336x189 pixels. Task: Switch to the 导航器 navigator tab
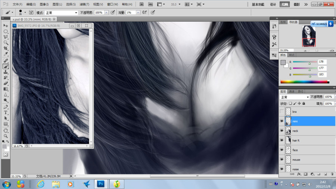[x=293, y=22]
